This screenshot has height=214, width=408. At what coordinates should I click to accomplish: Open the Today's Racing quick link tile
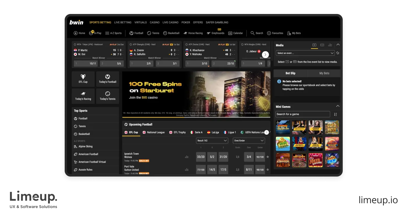click(x=83, y=96)
